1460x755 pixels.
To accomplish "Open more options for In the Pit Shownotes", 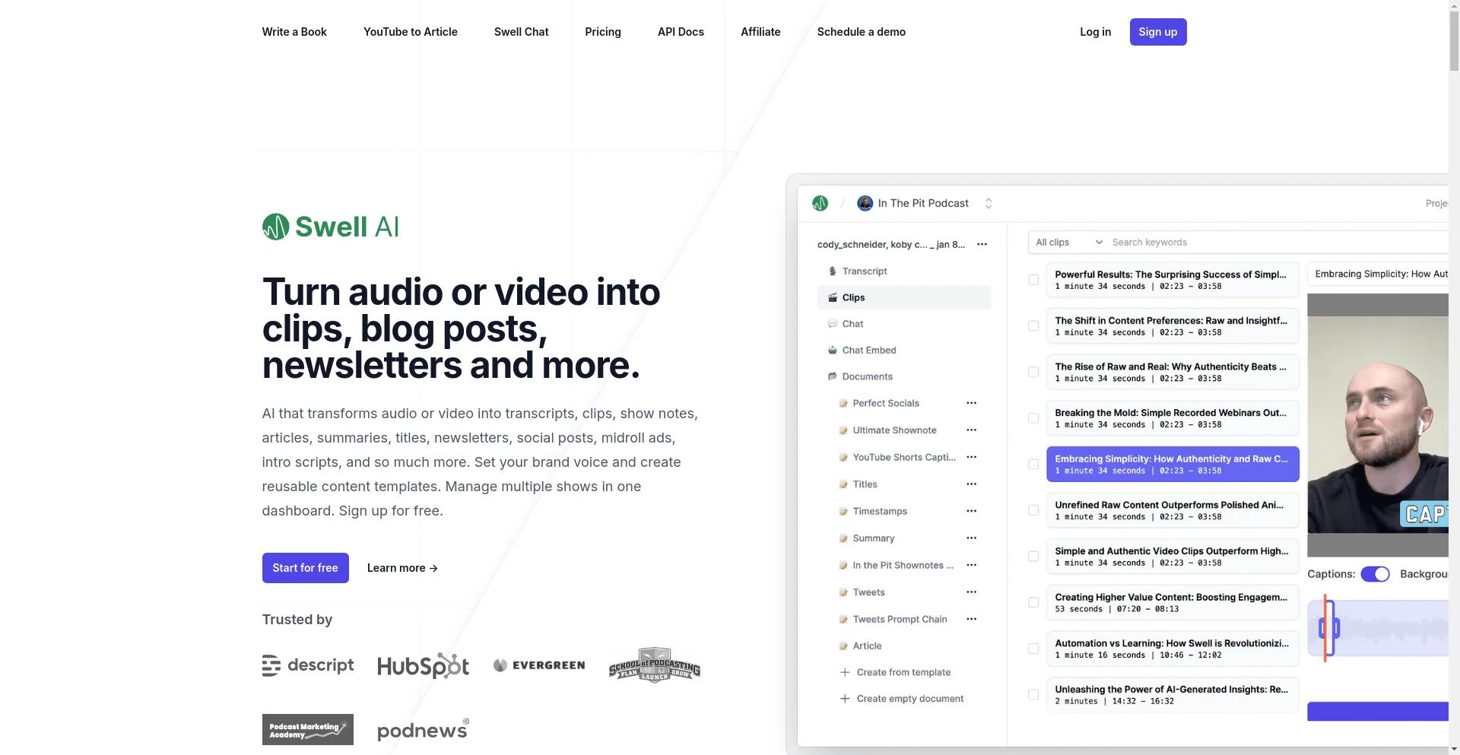I will [x=971, y=565].
